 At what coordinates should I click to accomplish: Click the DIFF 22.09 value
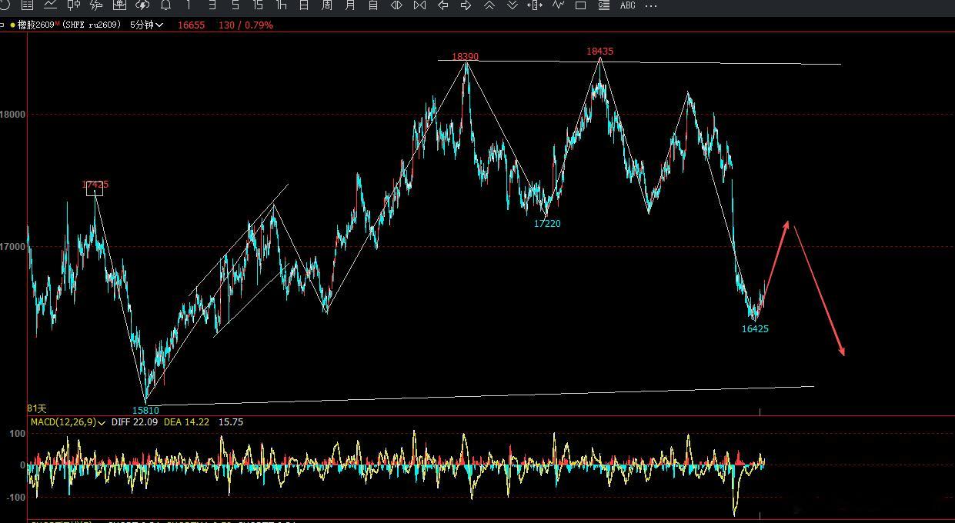tap(135, 422)
